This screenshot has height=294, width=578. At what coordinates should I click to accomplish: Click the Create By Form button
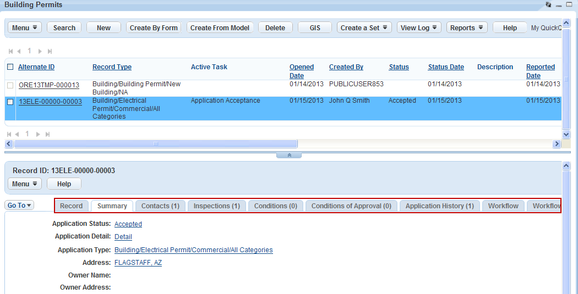point(154,27)
